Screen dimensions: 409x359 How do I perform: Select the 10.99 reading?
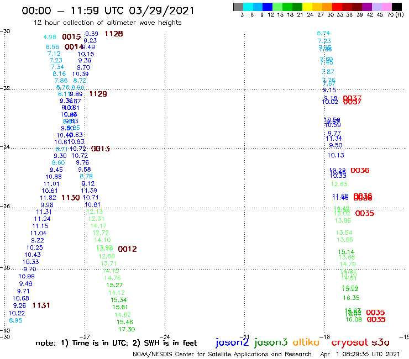point(27,276)
